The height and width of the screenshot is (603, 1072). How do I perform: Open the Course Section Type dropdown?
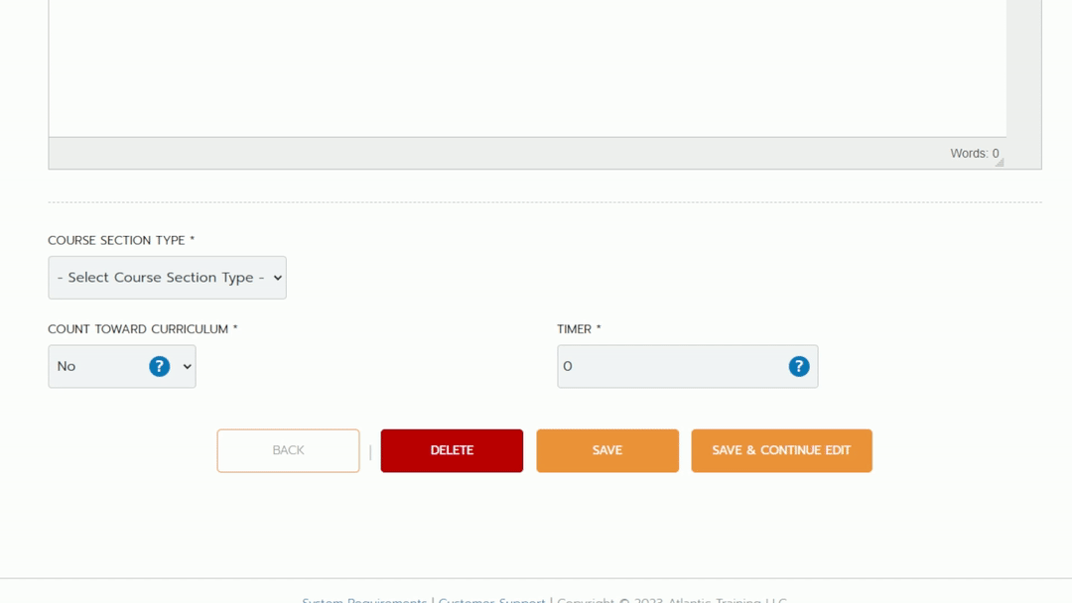[x=167, y=278]
